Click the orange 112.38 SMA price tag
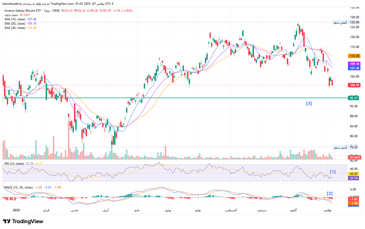 pyautogui.click(x=354, y=56)
